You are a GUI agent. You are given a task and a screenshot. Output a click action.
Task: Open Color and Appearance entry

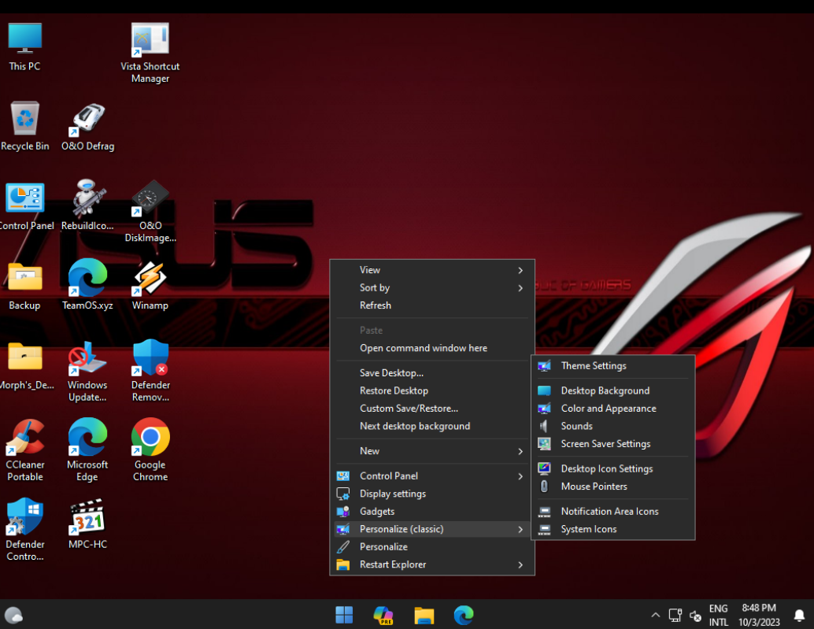(x=612, y=409)
